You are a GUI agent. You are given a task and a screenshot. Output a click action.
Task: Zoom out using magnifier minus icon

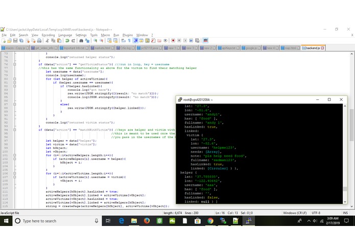(x=101, y=41)
